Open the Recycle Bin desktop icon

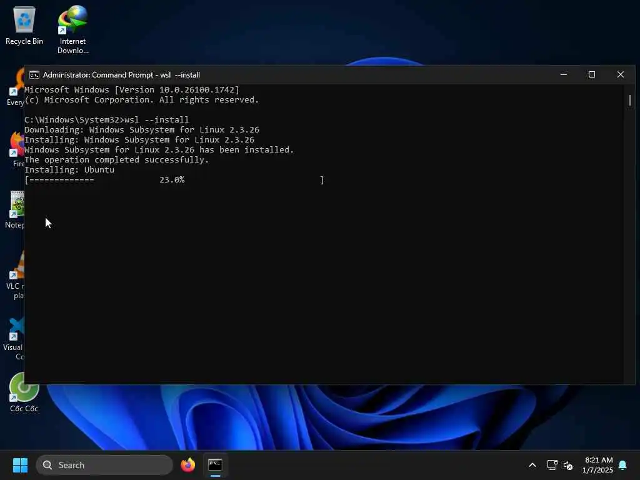[24, 25]
